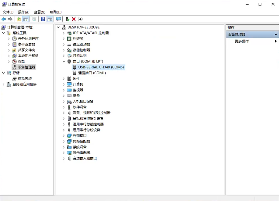Screen dimensions: 279x201
Task: Collapse the 系统工具 node in left tree
Action: (x=4, y=33)
